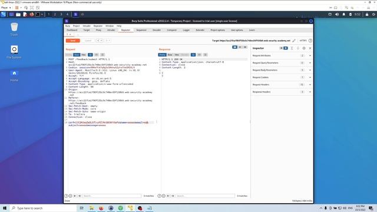The width and height of the screenshot is (377, 212).
Task: Click Windows taskbar search box
Action: [x=43, y=208]
